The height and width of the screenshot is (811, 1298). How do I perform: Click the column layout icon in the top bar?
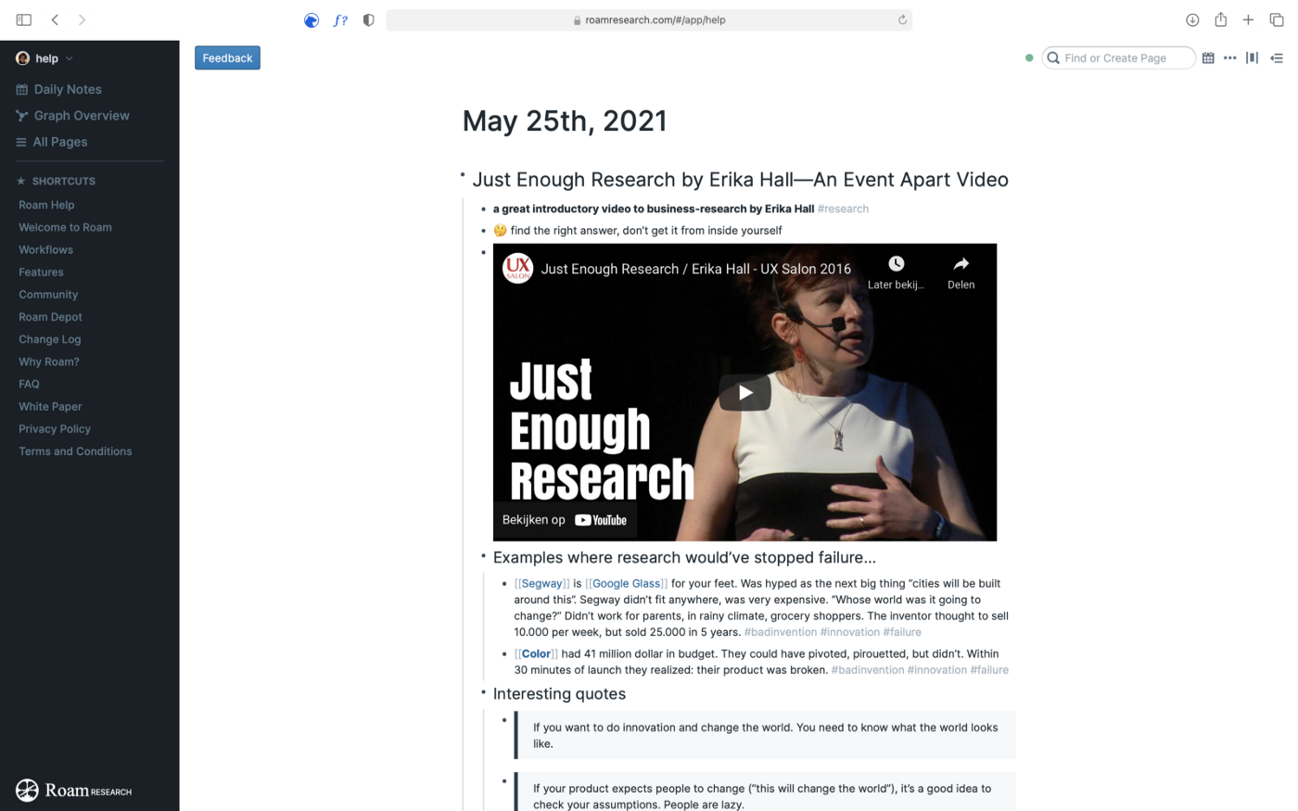[x=1252, y=57]
